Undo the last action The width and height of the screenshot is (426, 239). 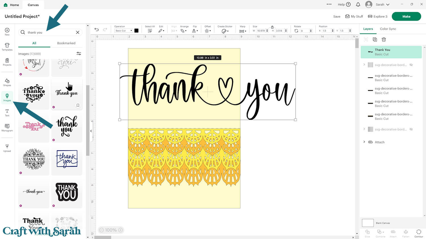tap(97, 29)
